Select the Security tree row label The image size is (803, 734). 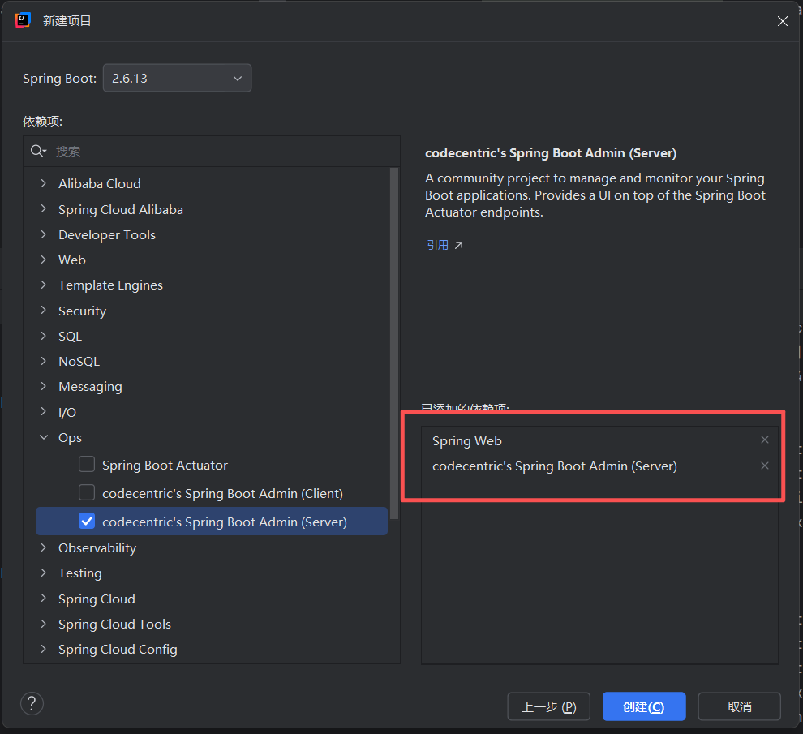point(82,311)
